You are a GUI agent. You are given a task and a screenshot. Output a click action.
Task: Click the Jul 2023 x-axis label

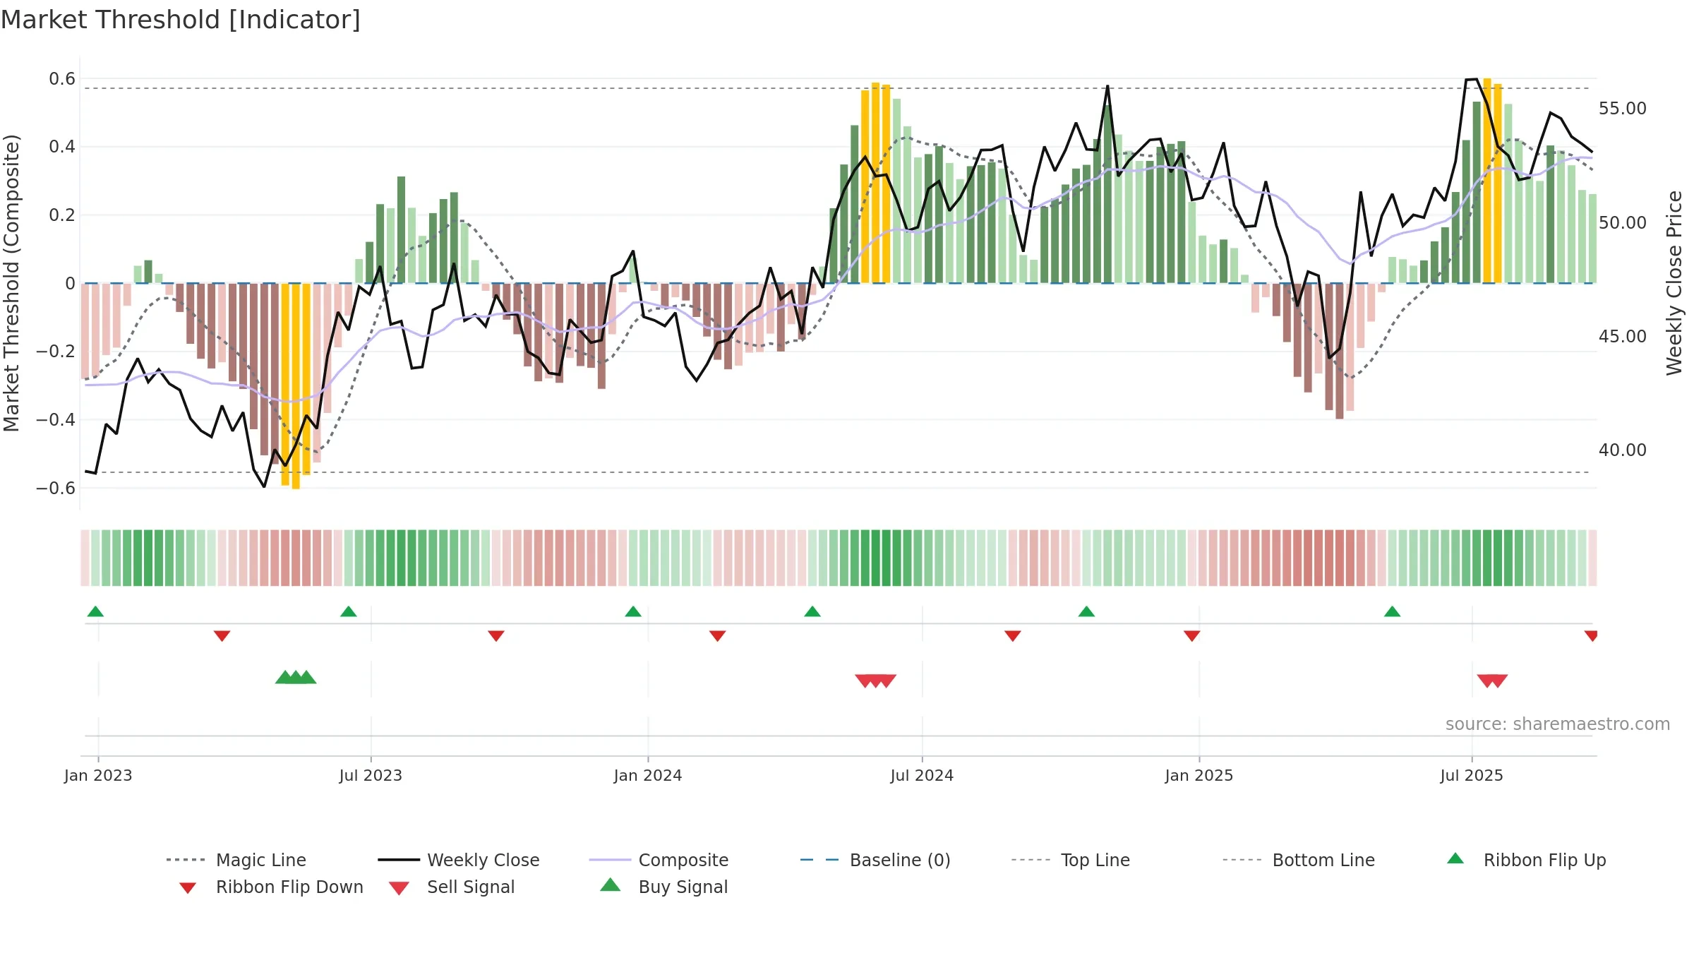[371, 775]
